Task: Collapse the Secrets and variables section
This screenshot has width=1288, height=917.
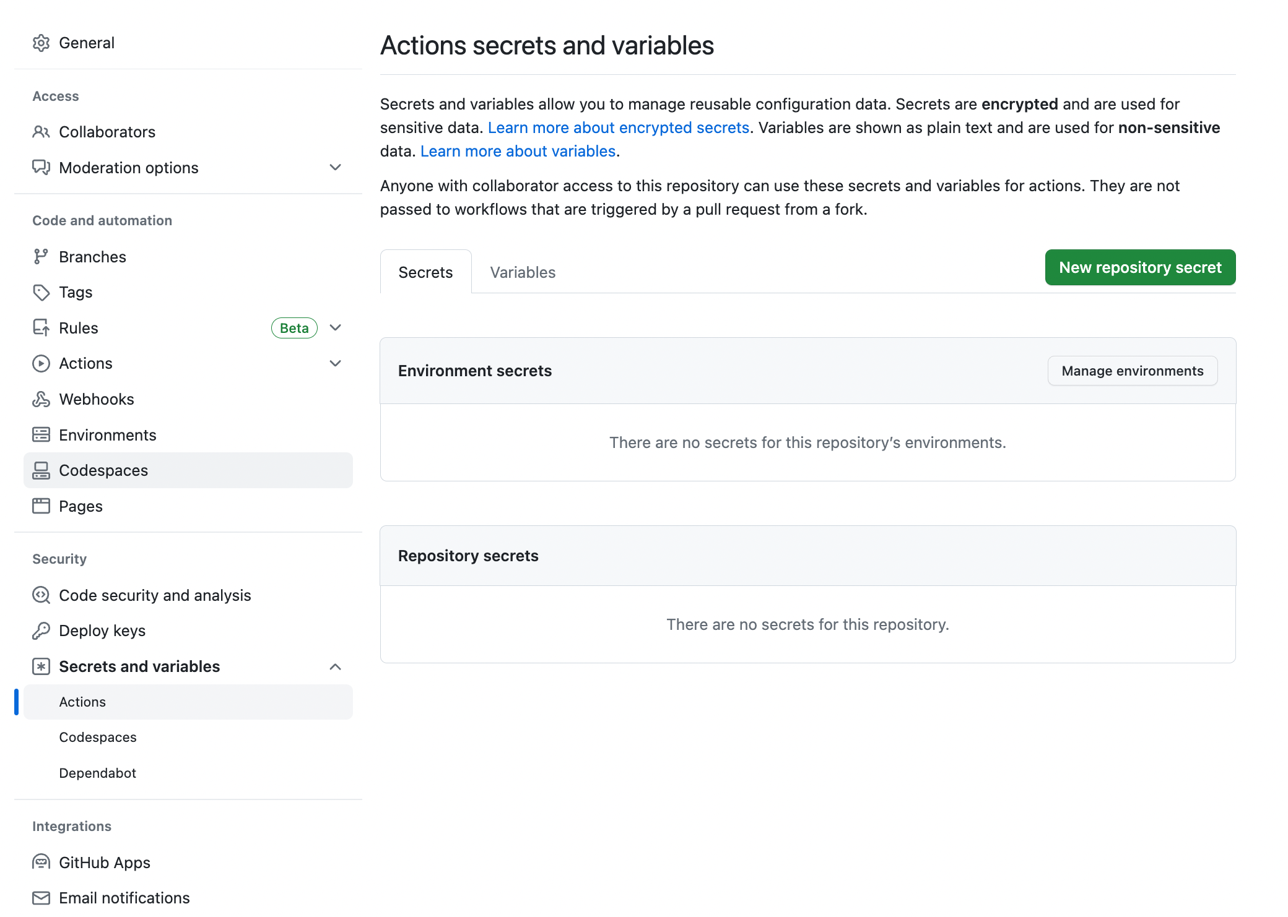Action: click(335, 666)
